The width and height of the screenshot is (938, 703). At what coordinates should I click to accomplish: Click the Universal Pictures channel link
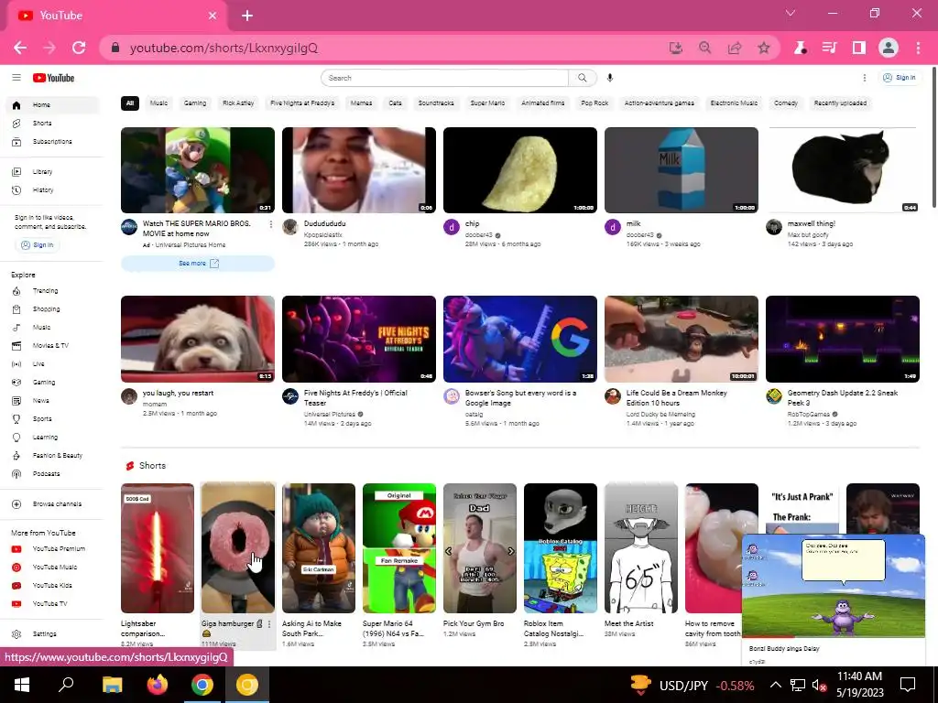(329, 415)
